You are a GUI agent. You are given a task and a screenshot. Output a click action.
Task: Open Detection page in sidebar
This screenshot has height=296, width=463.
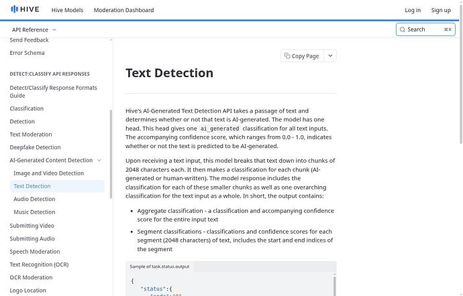tap(22, 121)
